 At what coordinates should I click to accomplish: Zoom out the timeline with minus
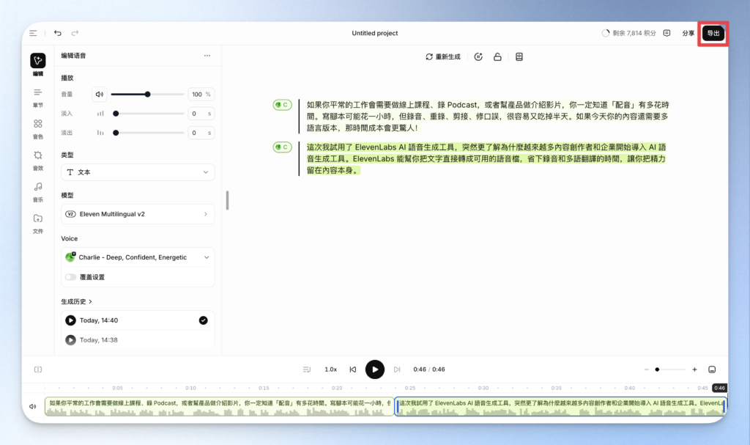[646, 369]
